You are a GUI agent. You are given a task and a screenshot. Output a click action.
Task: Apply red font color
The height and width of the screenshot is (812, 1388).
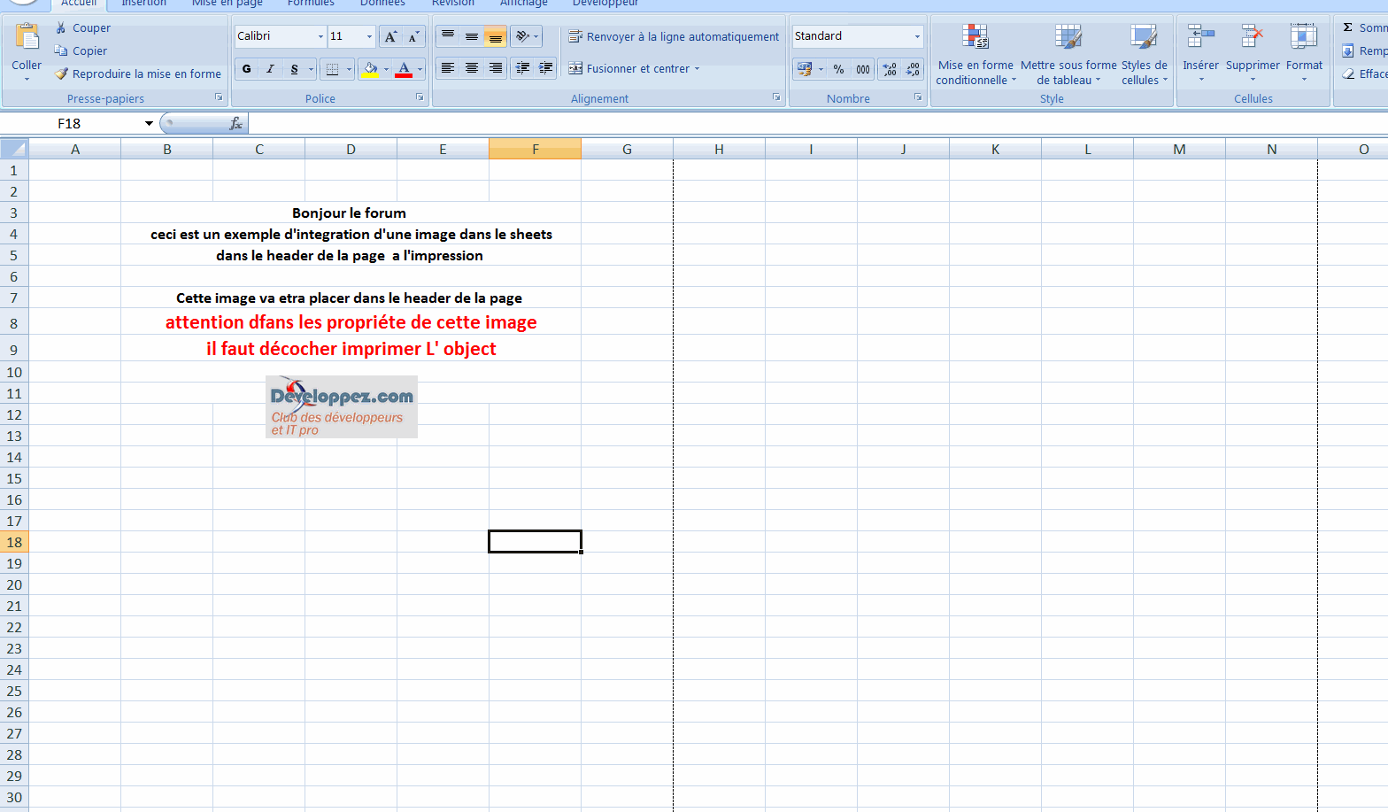pos(404,69)
